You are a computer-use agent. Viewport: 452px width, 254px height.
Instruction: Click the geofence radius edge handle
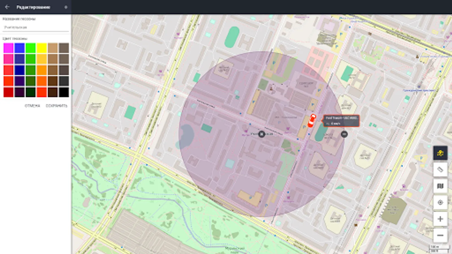pyautogui.click(x=344, y=134)
